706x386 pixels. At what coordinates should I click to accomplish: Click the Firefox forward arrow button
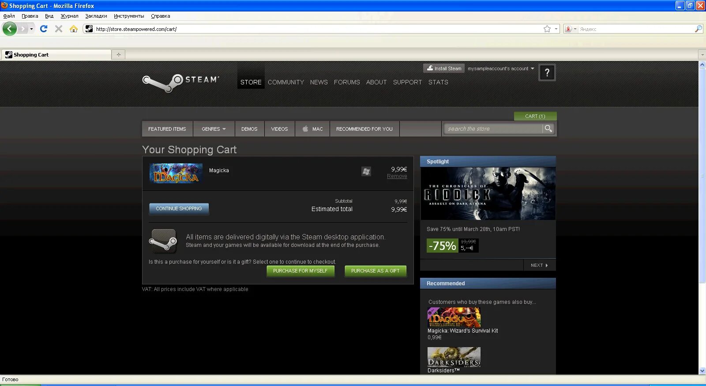point(23,29)
